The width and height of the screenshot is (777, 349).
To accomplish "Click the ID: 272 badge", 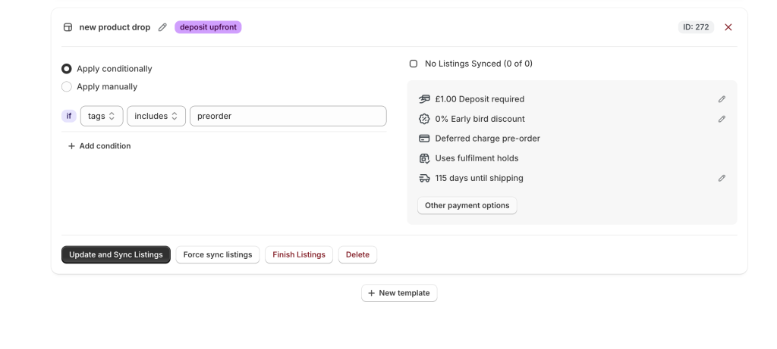I will [696, 27].
